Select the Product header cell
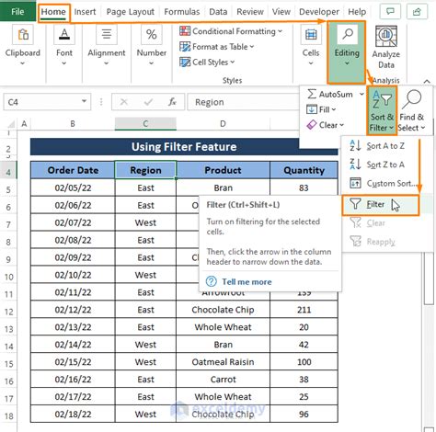 click(223, 170)
